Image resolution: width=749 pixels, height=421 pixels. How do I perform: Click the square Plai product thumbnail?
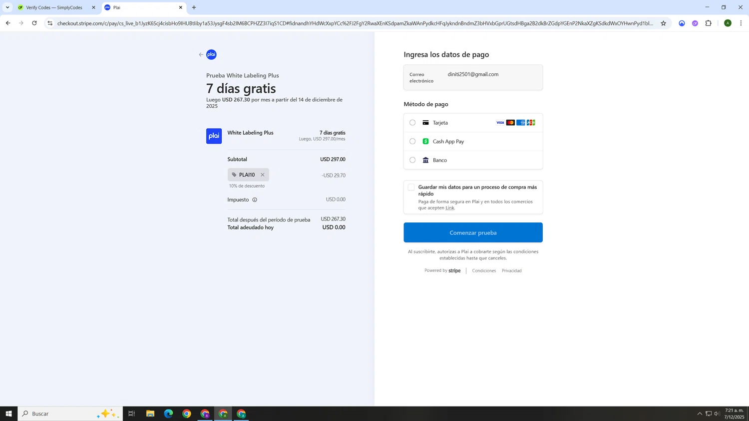tap(214, 136)
